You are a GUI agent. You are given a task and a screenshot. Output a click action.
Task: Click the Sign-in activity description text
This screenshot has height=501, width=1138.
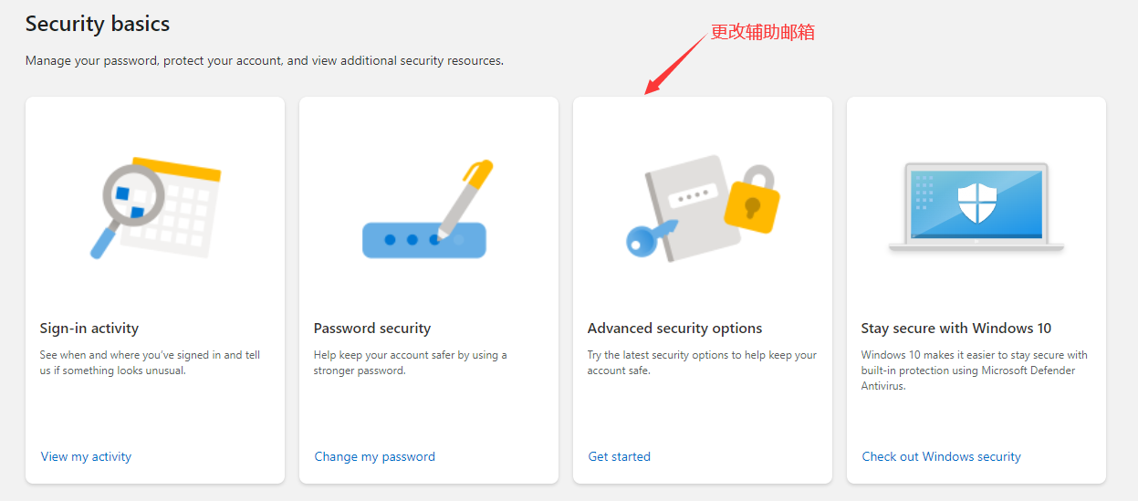tap(150, 363)
